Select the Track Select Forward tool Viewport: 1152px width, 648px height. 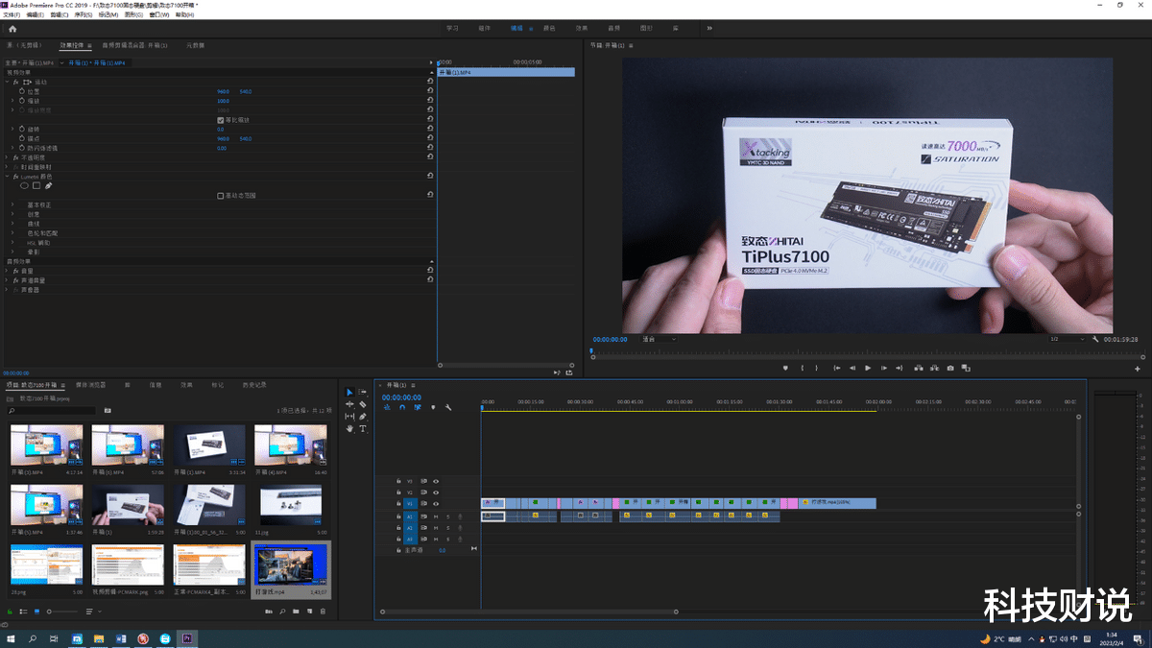(363, 392)
